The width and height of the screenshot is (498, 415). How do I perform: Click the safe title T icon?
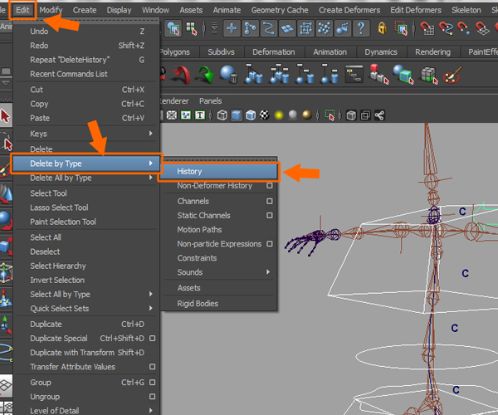(200, 115)
